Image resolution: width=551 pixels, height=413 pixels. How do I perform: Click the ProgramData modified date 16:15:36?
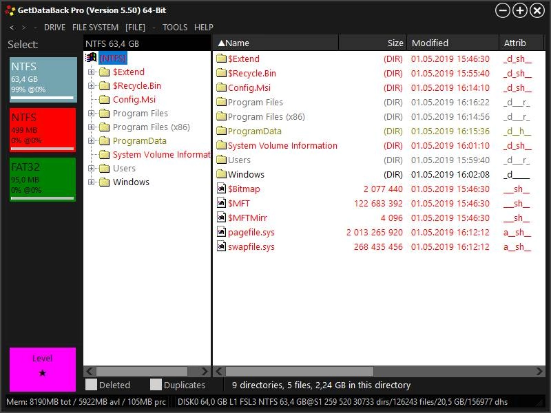[450, 131]
